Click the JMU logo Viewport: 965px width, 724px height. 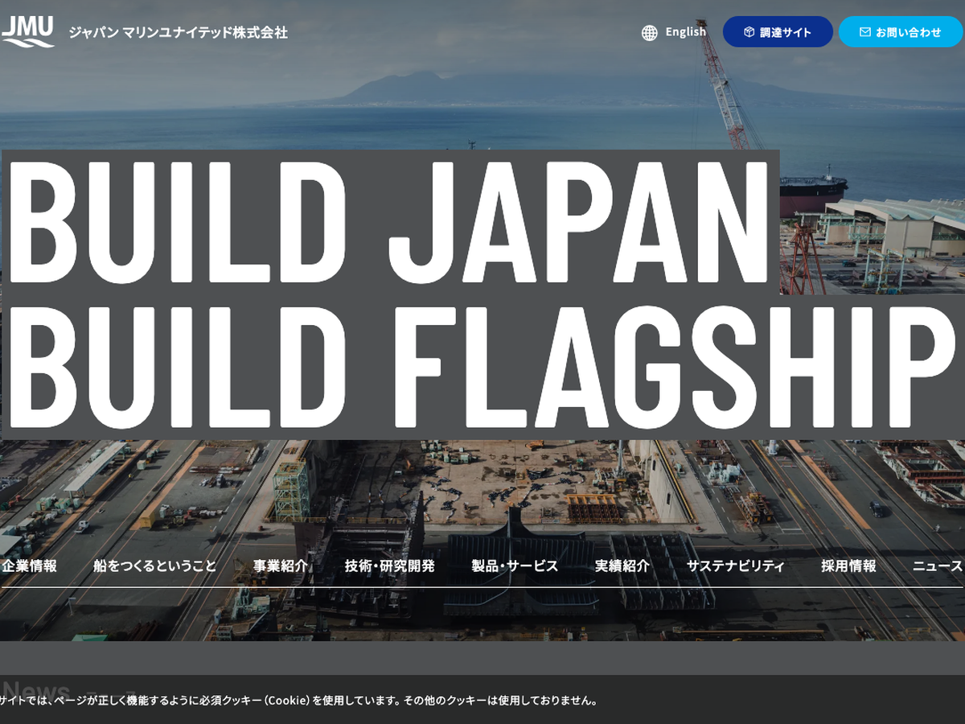pos(28,31)
